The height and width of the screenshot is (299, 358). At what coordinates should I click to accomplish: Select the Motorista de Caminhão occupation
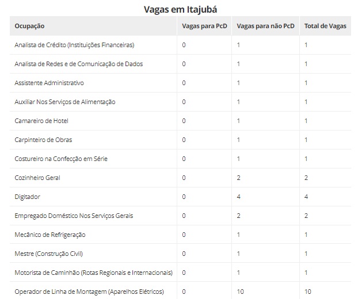tap(94, 273)
